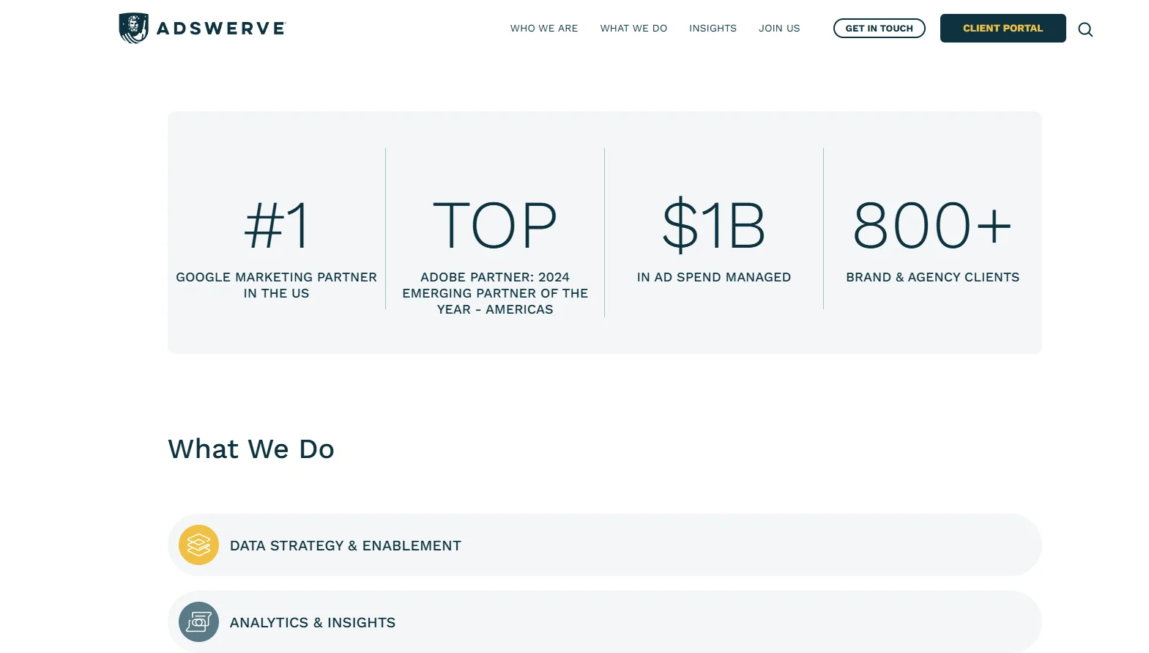This screenshot has width=1149, height=653.
Task: Click 'In Ad Spend Managed' text
Action: 714,277
